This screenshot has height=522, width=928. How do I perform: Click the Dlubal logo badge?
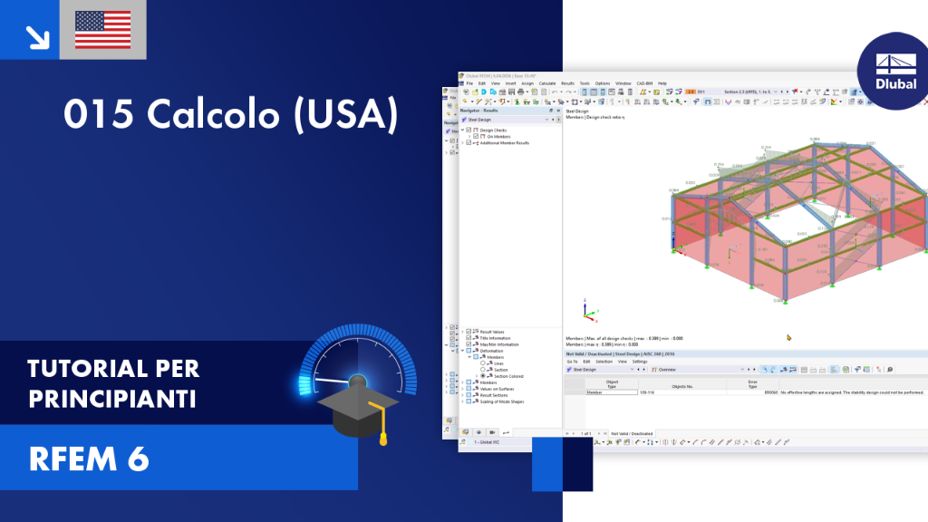pos(894,72)
